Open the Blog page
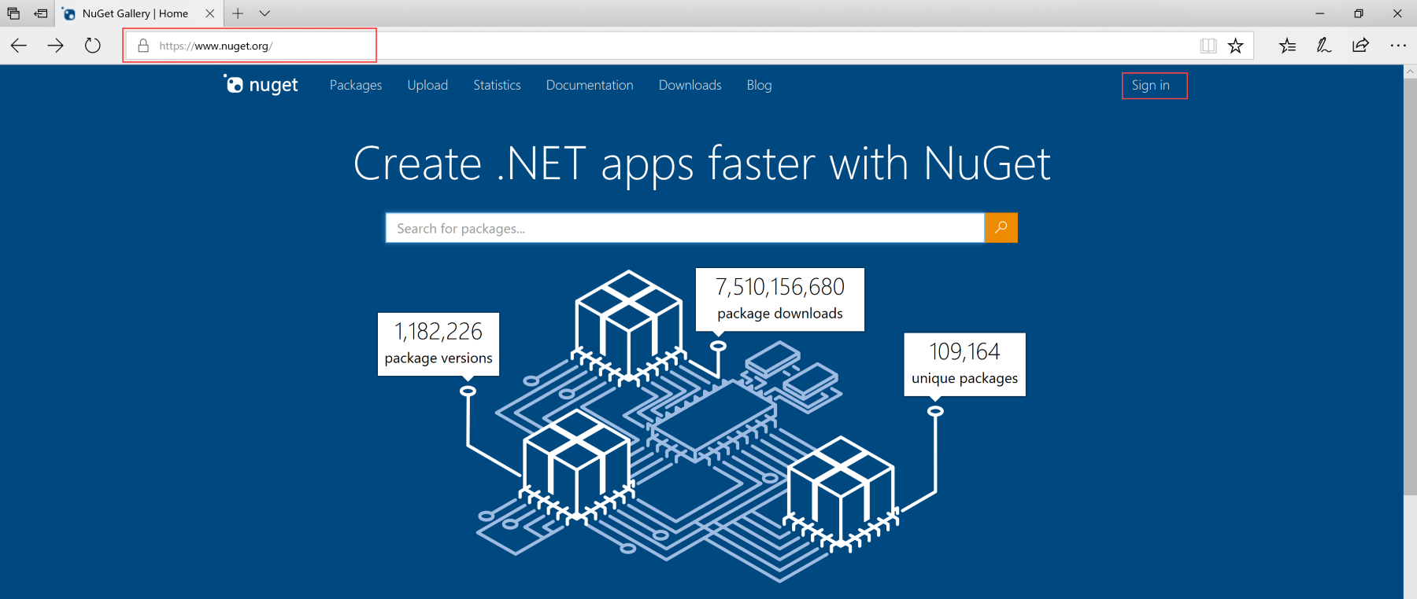This screenshot has width=1417, height=599. point(759,85)
